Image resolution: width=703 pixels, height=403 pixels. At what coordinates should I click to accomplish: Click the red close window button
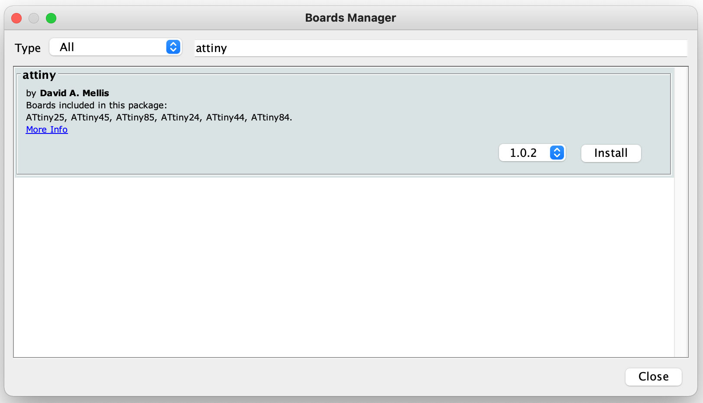[16, 18]
